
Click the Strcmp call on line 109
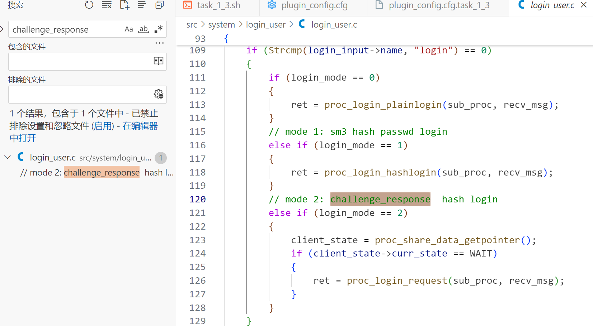(285, 51)
